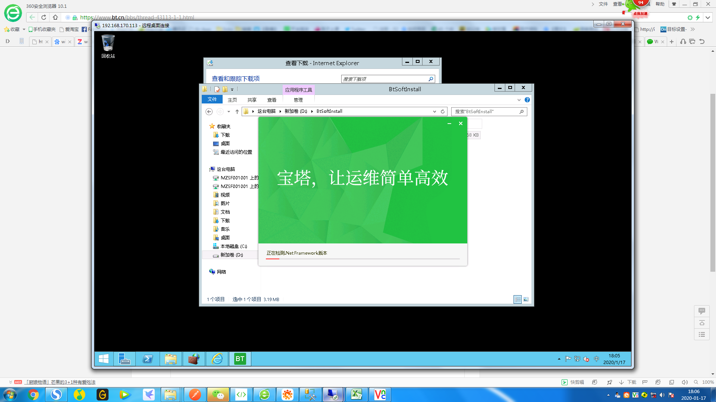The image size is (716, 402).
Task: Open the 手机收藏夹 bookmark
Action: (42, 29)
